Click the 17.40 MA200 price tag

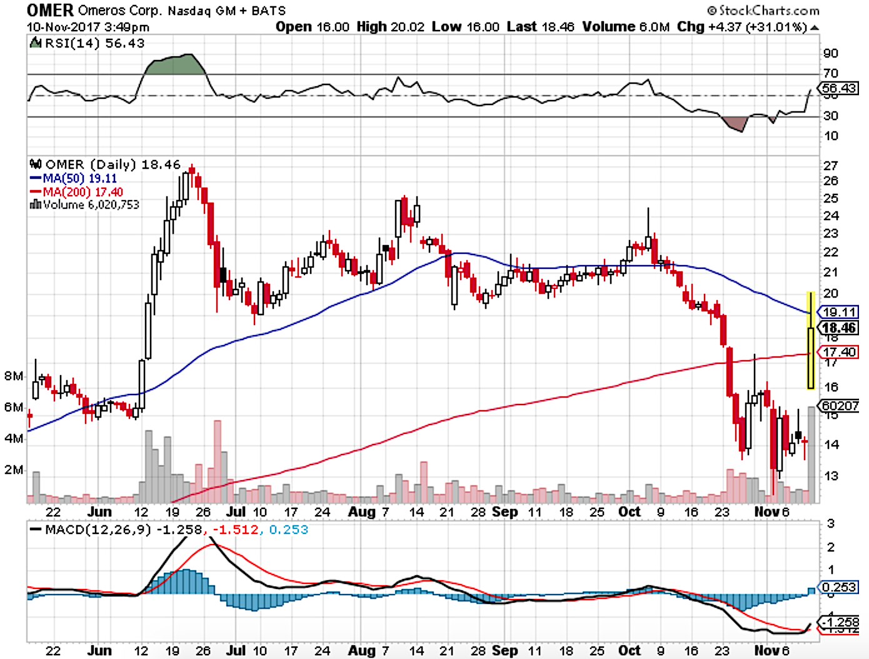[x=838, y=352]
